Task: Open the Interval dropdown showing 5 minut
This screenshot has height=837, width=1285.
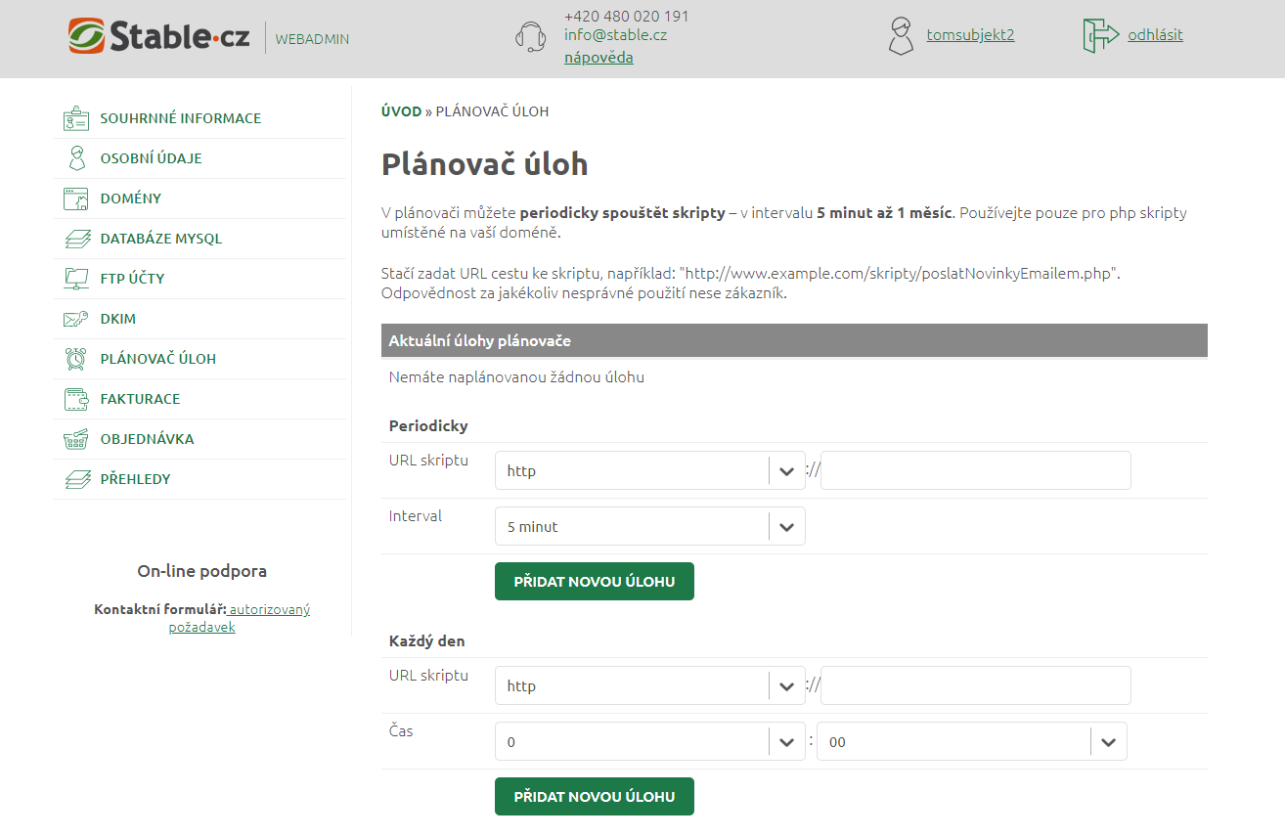Action: point(649,526)
